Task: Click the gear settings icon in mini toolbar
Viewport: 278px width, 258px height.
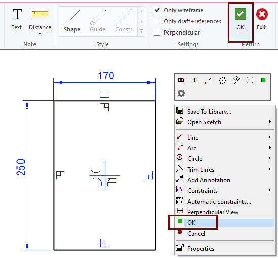Action: pyautogui.click(x=181, y=93)
